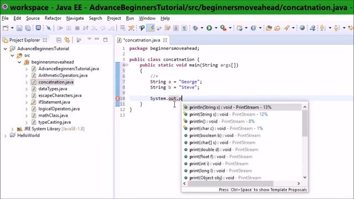This screenshot has height=199, width=354.
Task: Choose print(Object obj) proposal
Action: 242,177
